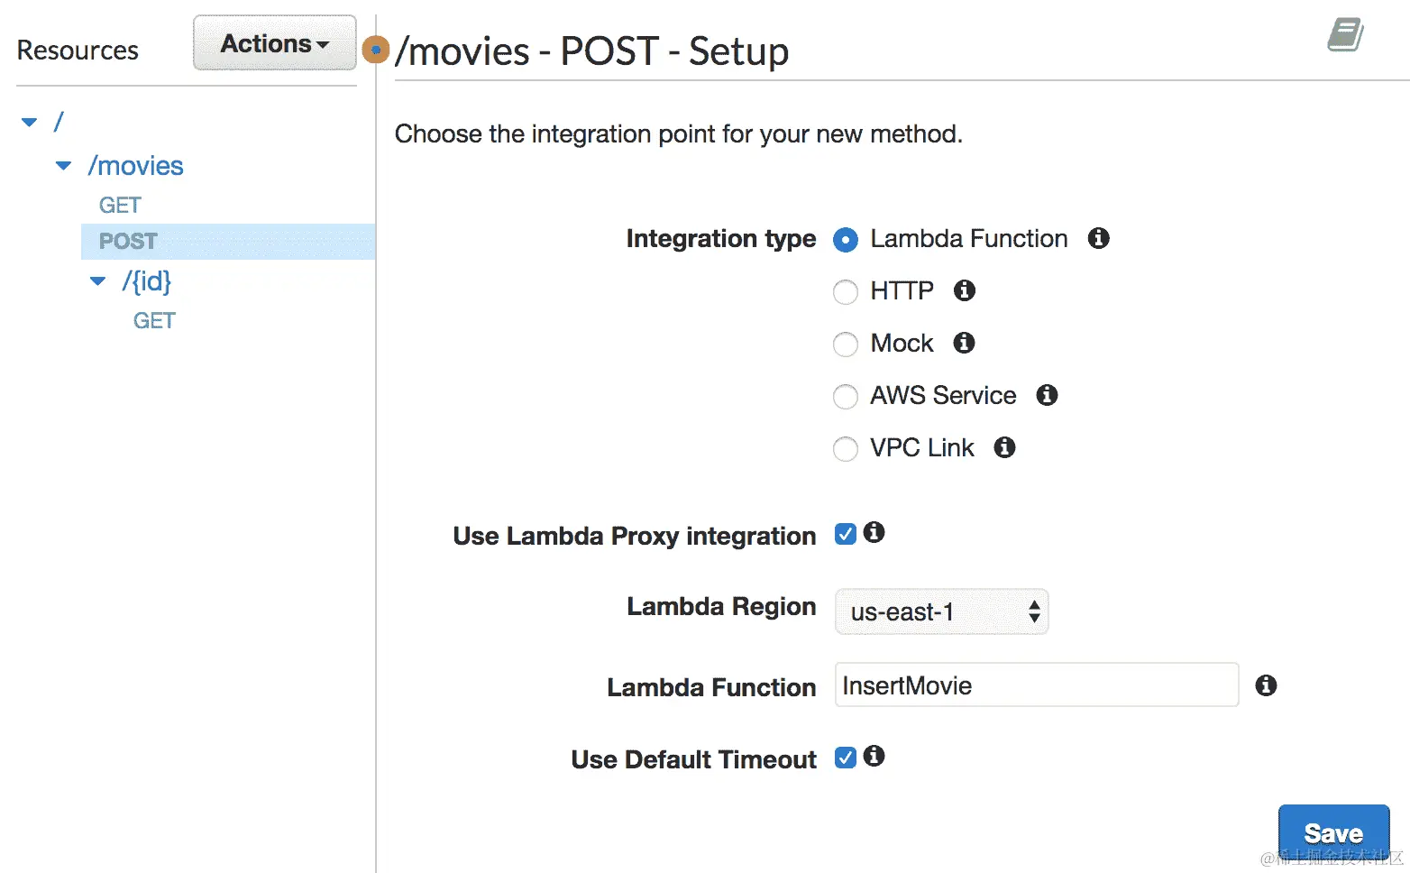Open the Actions dropdown menu
Image resolution: width=1410 pixels, height=873 pixels.
coord(274,43)
